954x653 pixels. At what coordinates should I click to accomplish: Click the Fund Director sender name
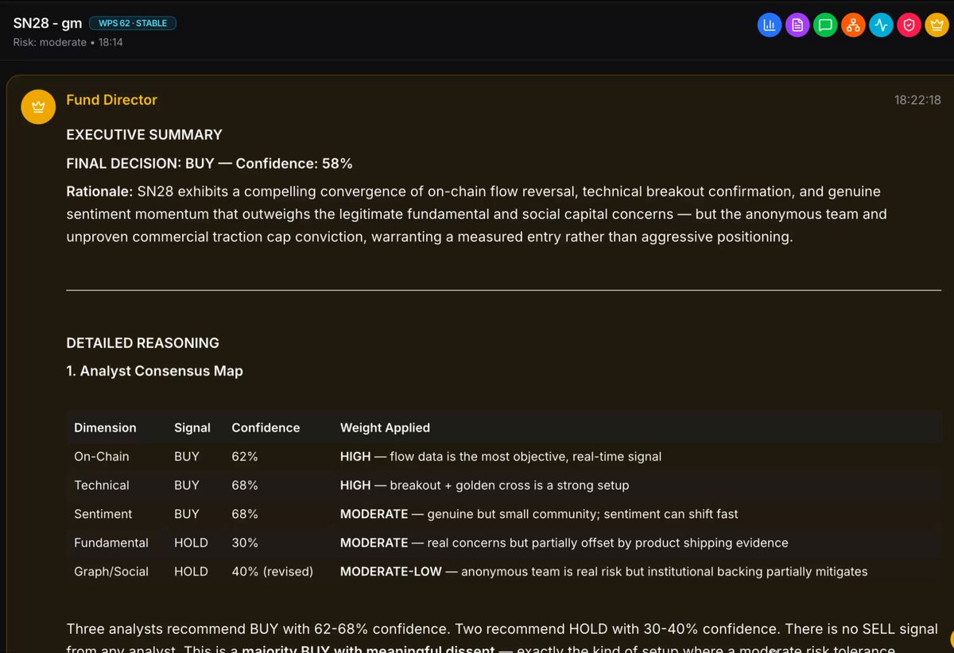coord(111,100)
